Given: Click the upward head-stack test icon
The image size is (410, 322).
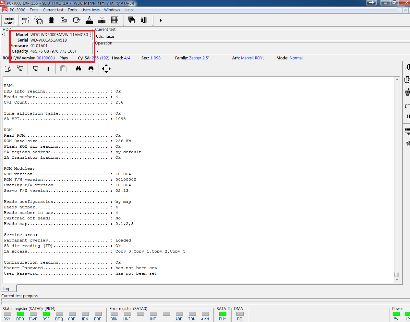Looking at the screenshot, I should coord(89,20).
